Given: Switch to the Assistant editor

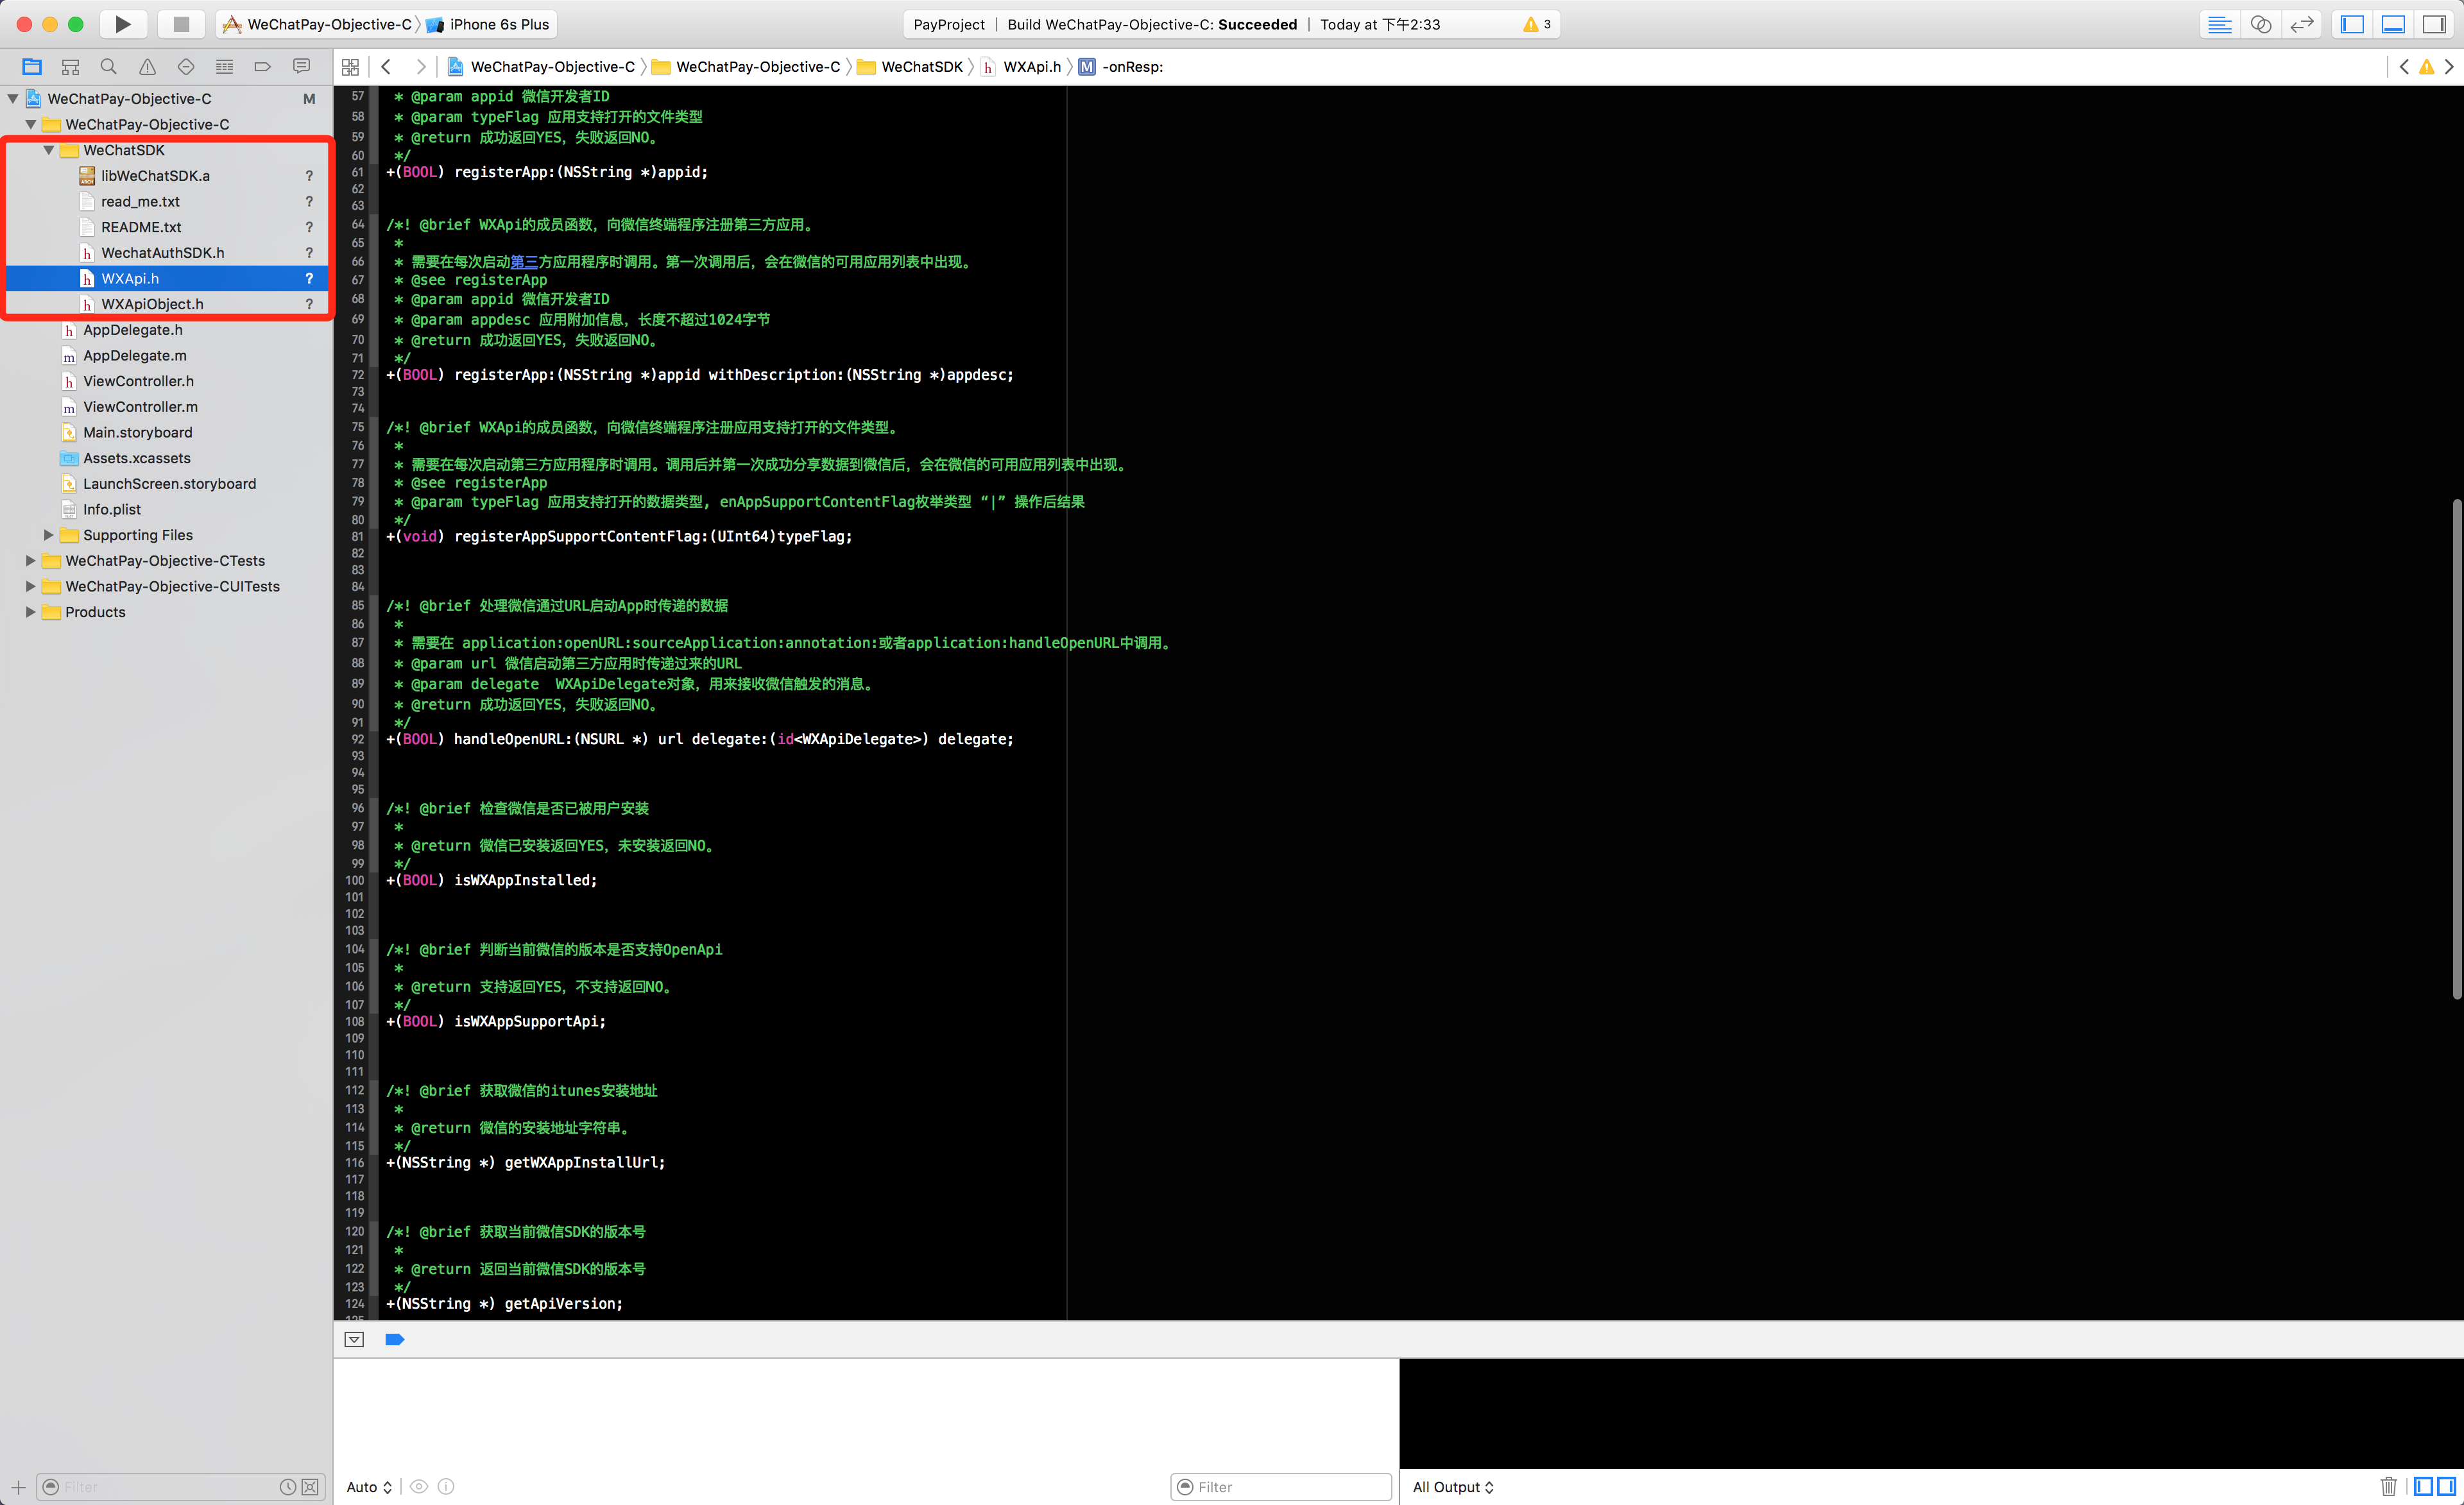Looking at the screenshot, I should (x=2260, y=24).
